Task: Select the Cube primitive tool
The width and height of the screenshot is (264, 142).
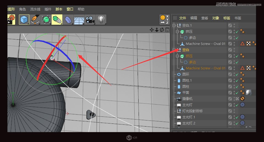Action: pos(24,20)
